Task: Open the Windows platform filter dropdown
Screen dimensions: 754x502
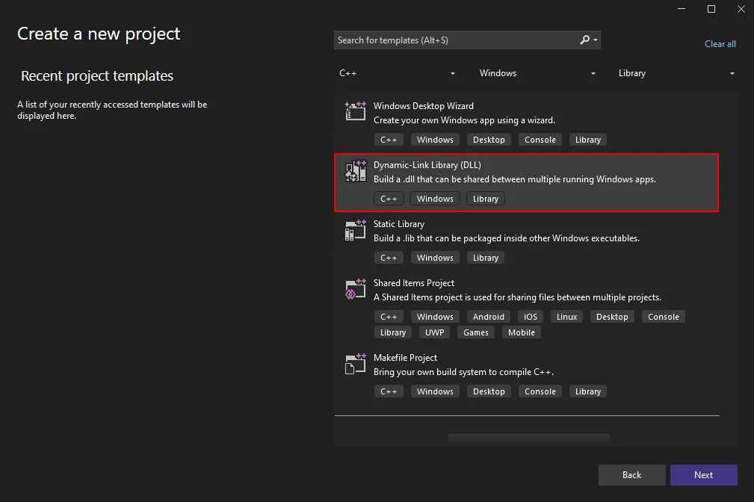Action: tap(537, 73)
